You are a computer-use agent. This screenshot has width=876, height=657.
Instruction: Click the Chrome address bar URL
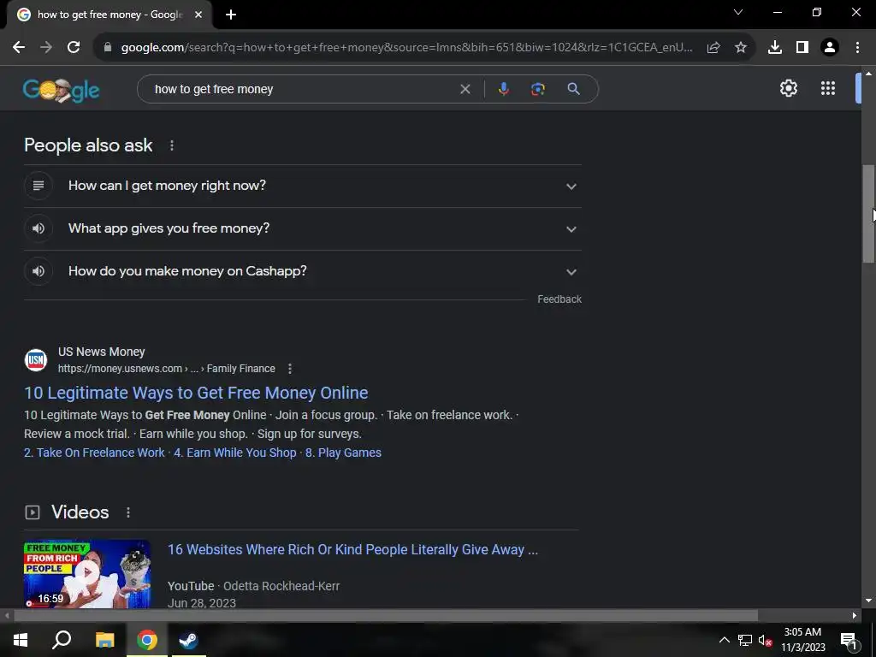point(406,48)
